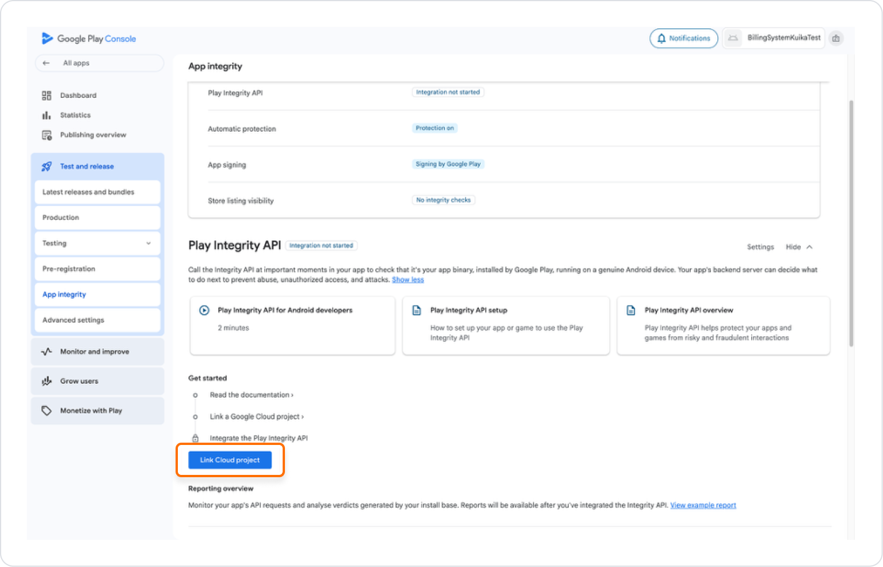Go back to All apps
Viewport: 883px width, 567px height.
pos(100,63)
